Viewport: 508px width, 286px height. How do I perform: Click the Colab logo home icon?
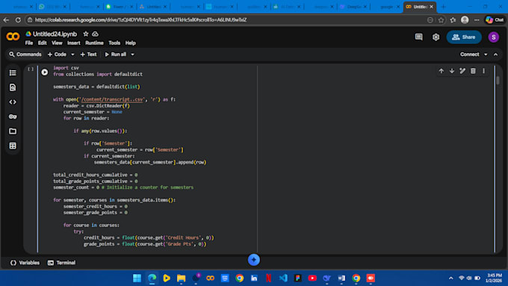point(13,37)
